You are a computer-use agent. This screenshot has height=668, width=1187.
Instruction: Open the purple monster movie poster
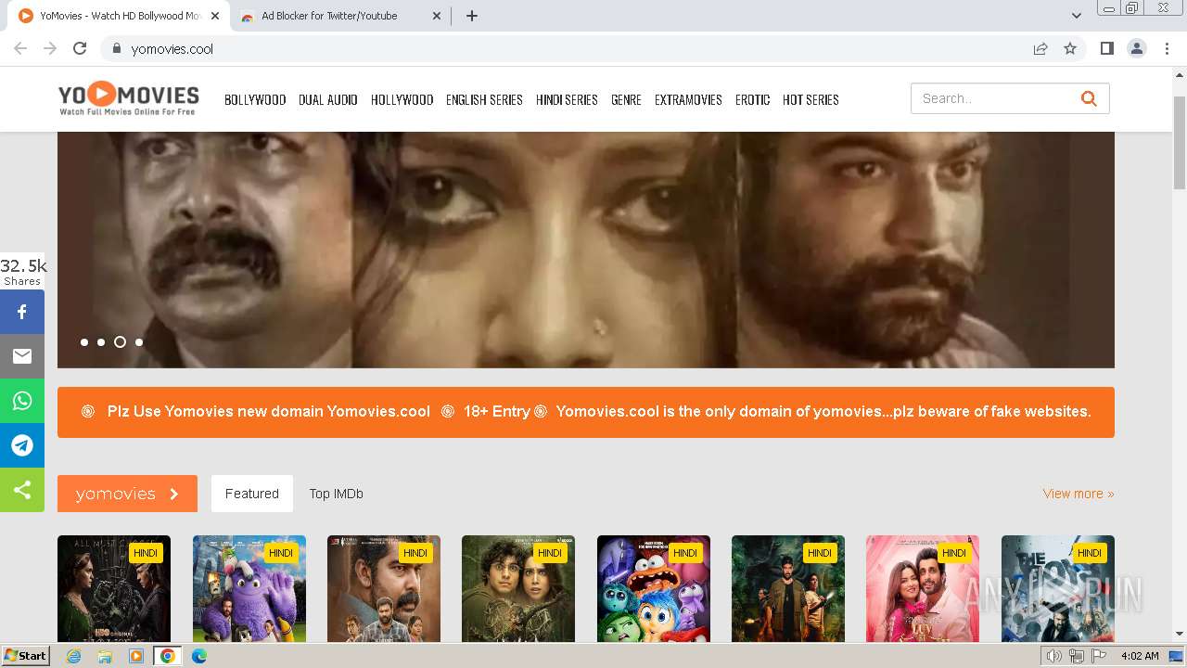point(249,588)
